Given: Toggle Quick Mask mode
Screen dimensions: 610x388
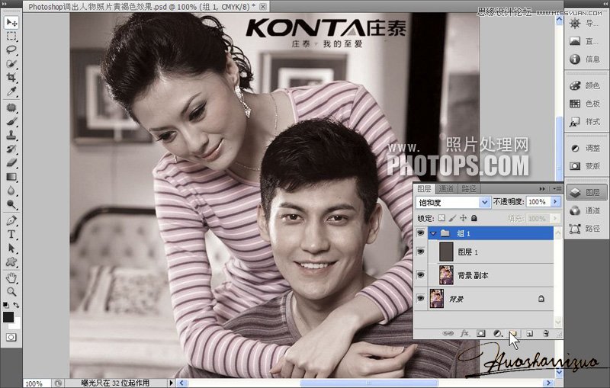Looking at the screenshot, I should click(11, 338).
